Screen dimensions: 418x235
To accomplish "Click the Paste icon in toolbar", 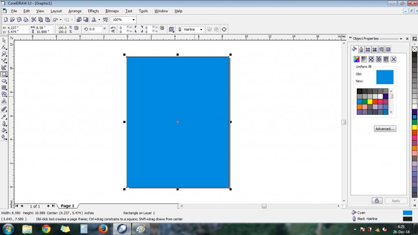I will pyautogui.click(x=47, y=20).
